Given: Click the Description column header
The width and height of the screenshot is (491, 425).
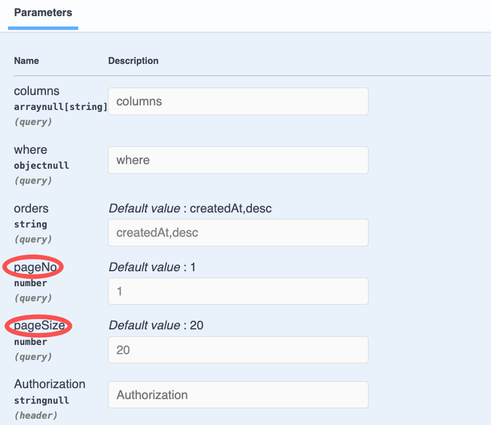Looking at the screenshot, I should [x=133, y=60].
